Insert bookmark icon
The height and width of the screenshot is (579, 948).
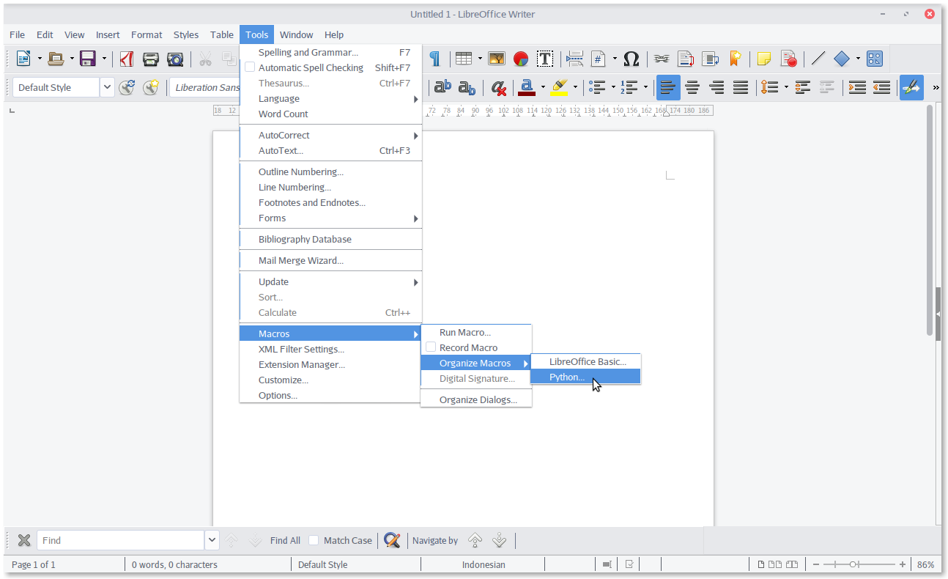[734, 59]
